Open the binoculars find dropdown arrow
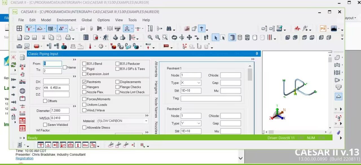Screen dimensions: 361x165 coord(174,30)
